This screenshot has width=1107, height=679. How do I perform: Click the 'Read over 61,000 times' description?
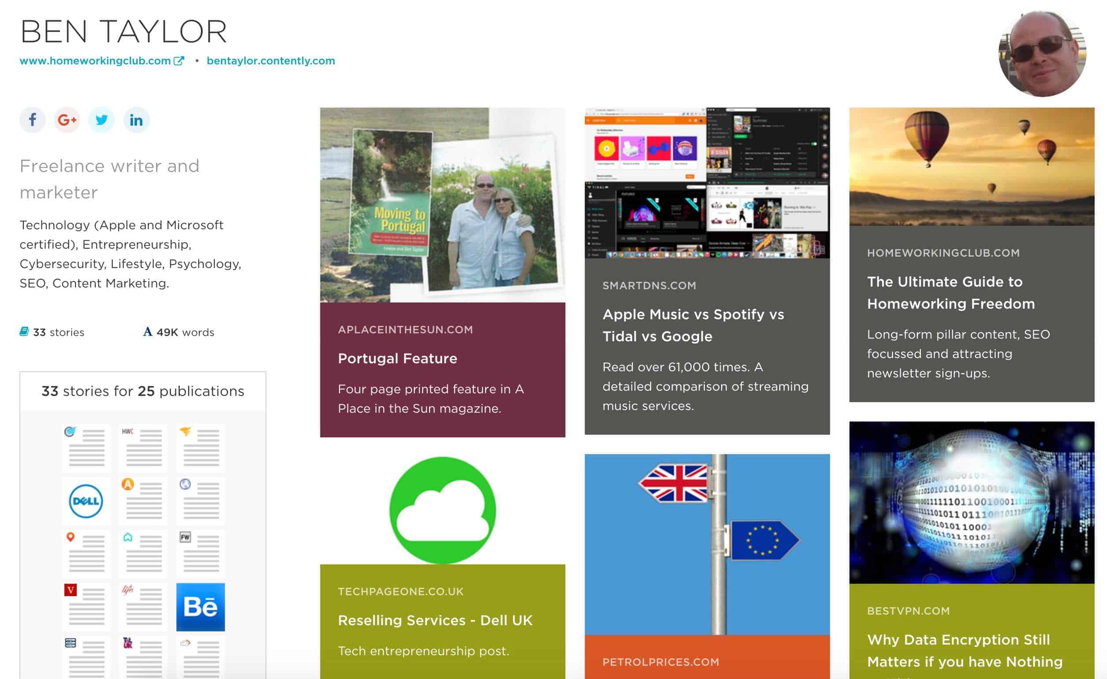[x=705, y=386]
